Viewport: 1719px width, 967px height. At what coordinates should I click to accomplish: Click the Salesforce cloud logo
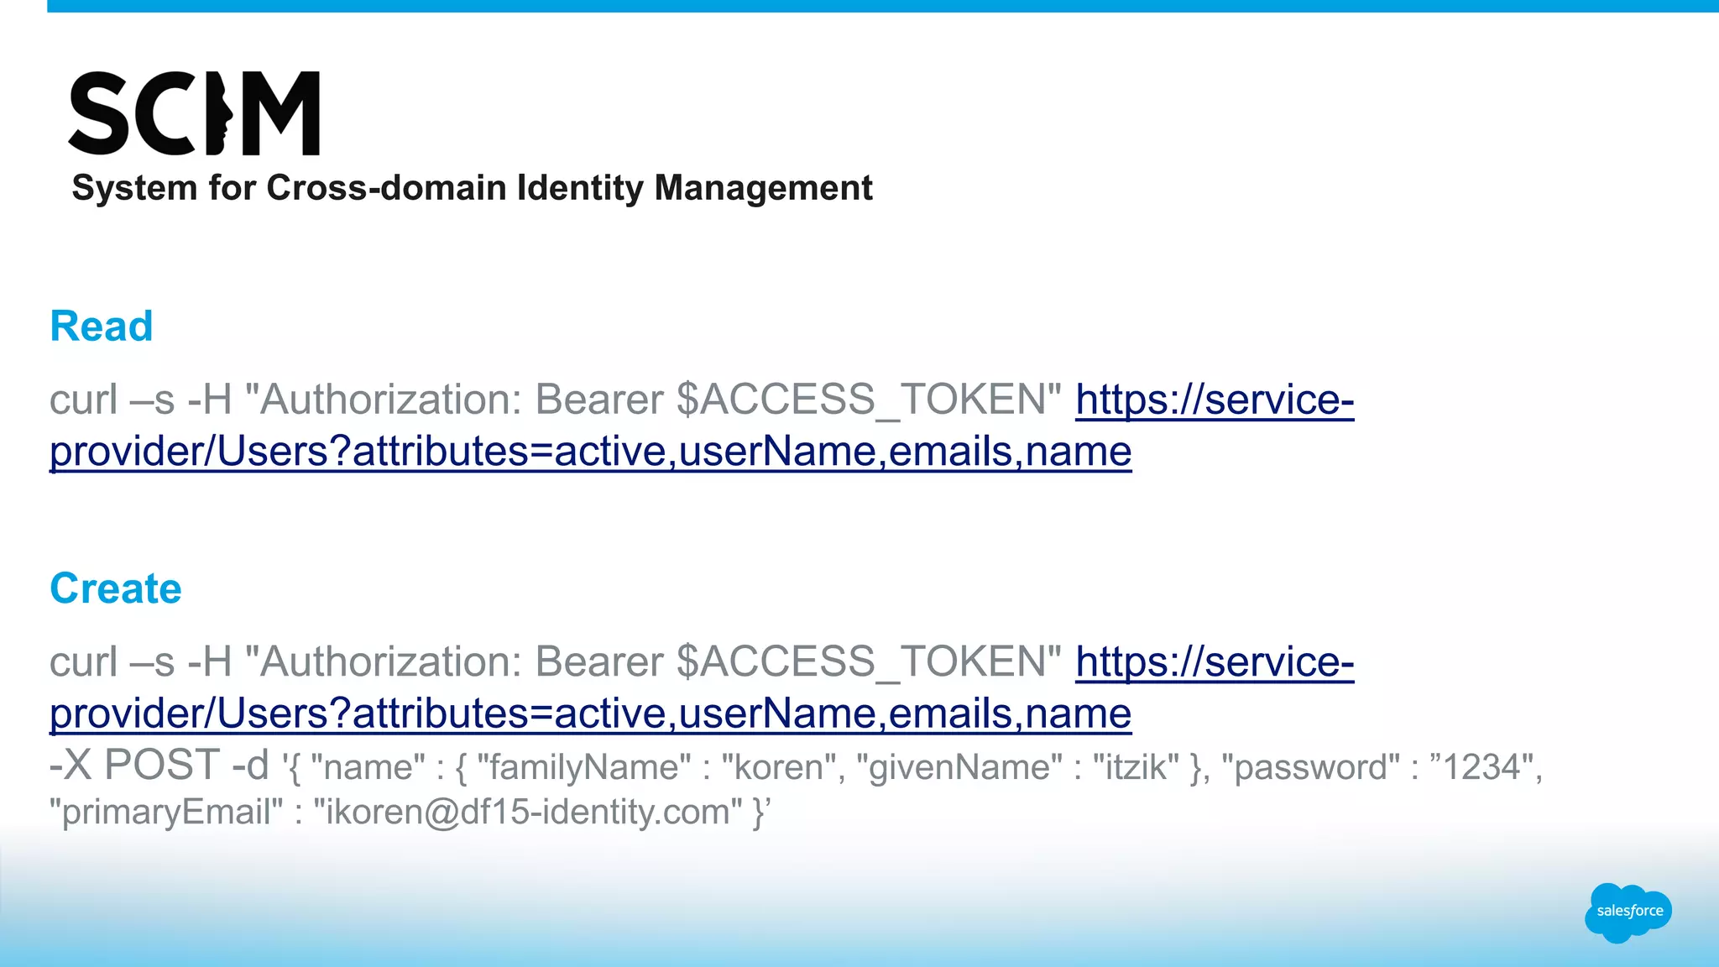[x=1628, y=912]
